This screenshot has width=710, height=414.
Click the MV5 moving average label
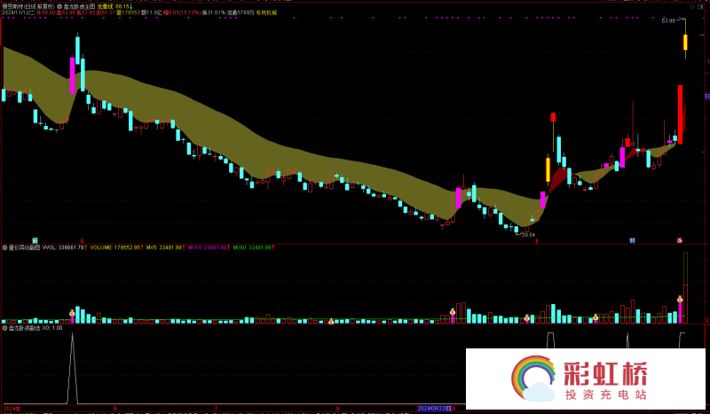[x=158, y=247]
